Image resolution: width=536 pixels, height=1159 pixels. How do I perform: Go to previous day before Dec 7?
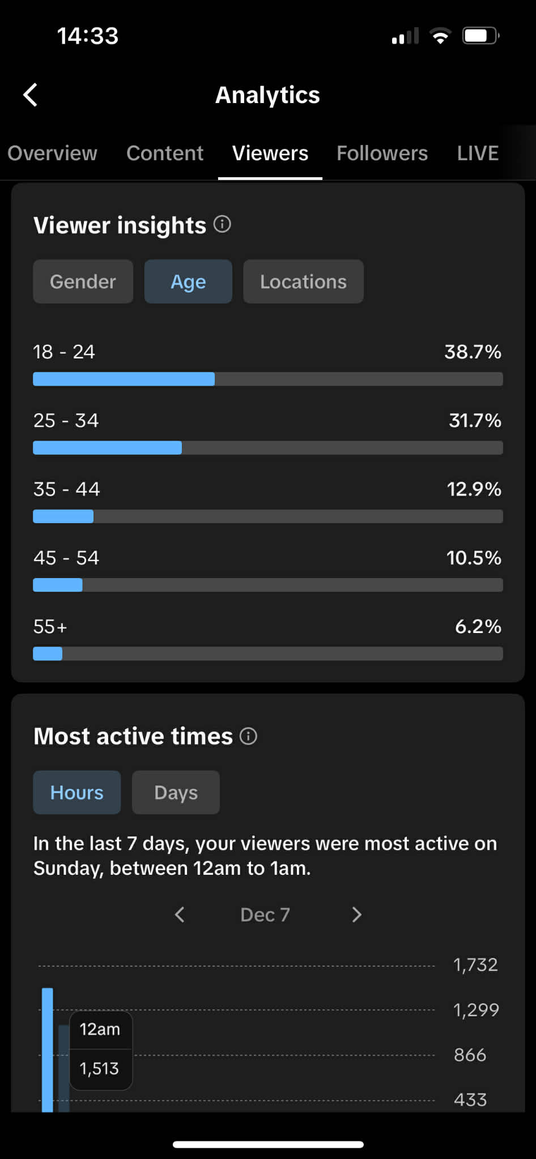[x=180, y=914]
